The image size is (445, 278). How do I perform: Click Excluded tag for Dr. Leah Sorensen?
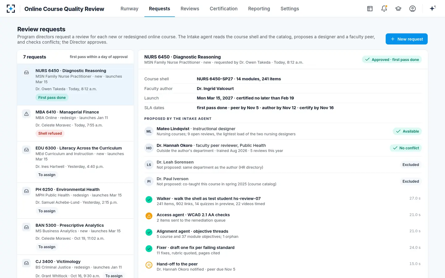pyautogui.click(x=411, y=165)
